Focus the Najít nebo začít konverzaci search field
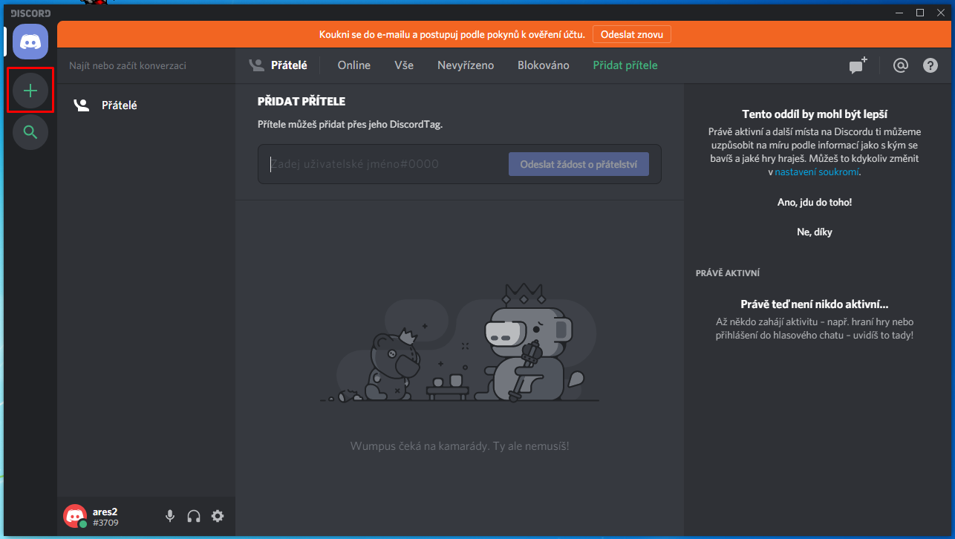This screenshot has width=955, height=539. point(146,65)
